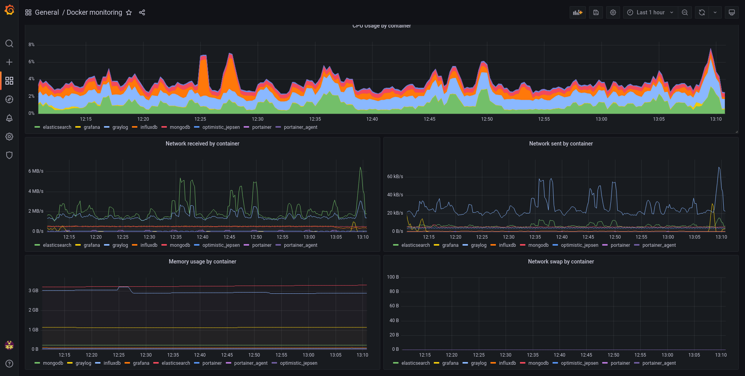The width and height of the screenshot is (745, 376).
Task: Open the Explore compass icon
Action: [9, 99]
